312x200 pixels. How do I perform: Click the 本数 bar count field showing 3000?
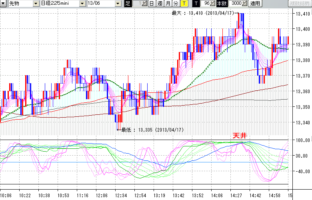[236, 4]
